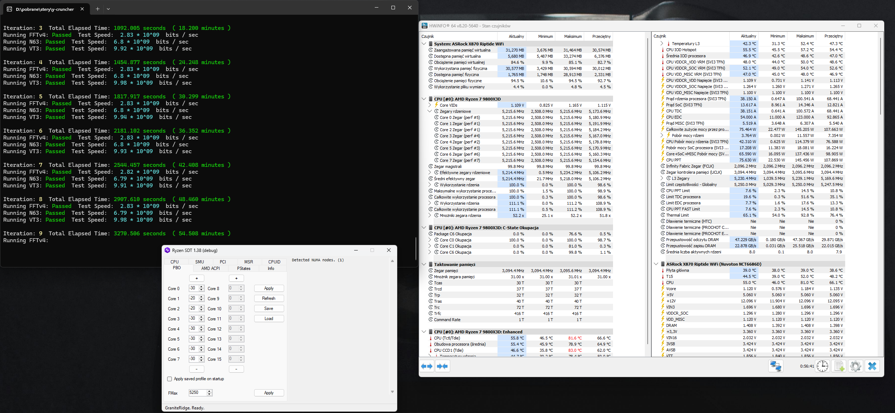Switch to the SMU tab in Ryzen SDT
Viewport: 895px width, 413px height.
[199, 262]
